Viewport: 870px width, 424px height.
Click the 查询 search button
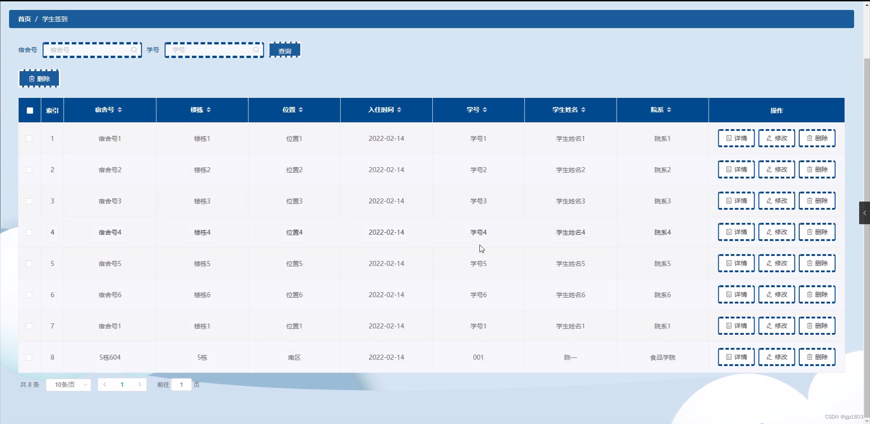pos(285,50)
